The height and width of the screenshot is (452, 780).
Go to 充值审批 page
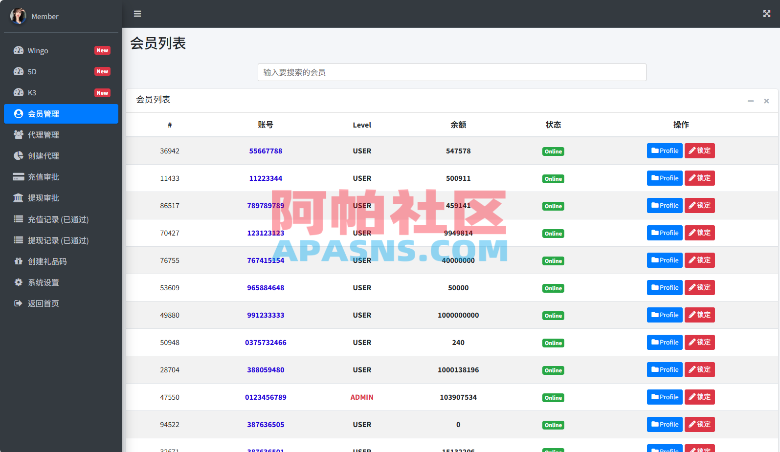pos(61,177)
